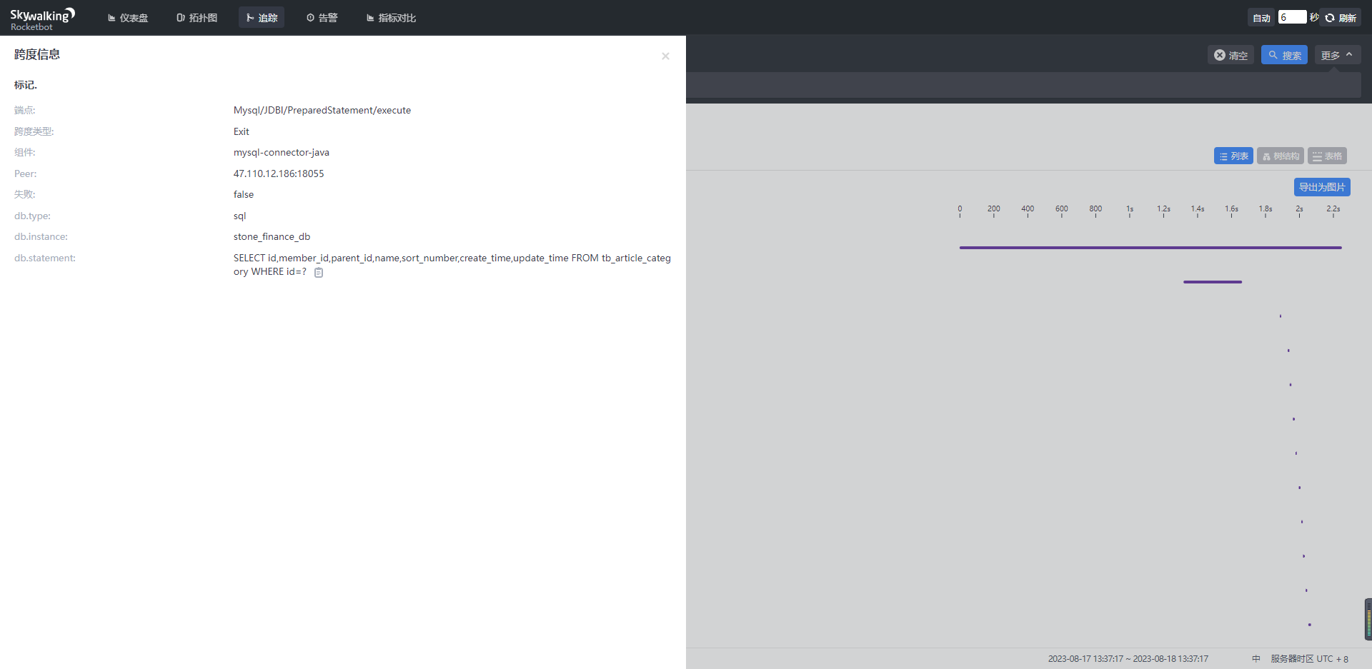
Task: Run the trace 搜索 search
Action: (x=1284, y=55)
